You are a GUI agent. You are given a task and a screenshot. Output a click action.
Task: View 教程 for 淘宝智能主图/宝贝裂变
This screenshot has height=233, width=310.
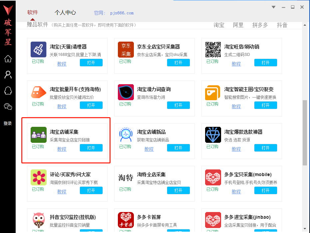tap(236, 106)
